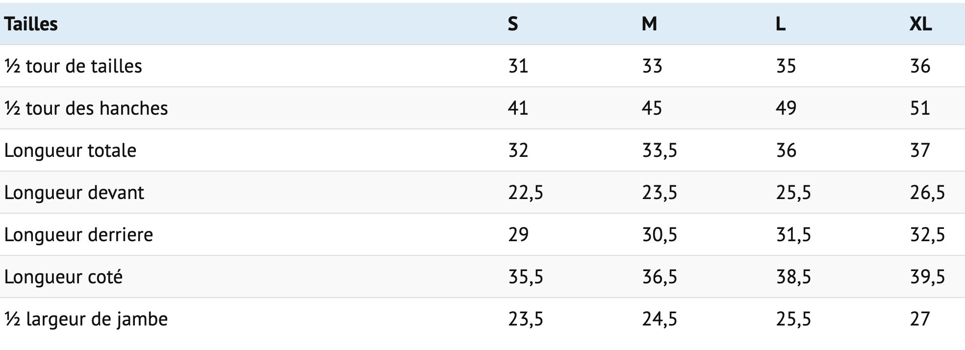This screenshot has width=965, height=350.
Task: Click XL value 26,5 for Longueur devant
Action: click(x=927, y=193)
